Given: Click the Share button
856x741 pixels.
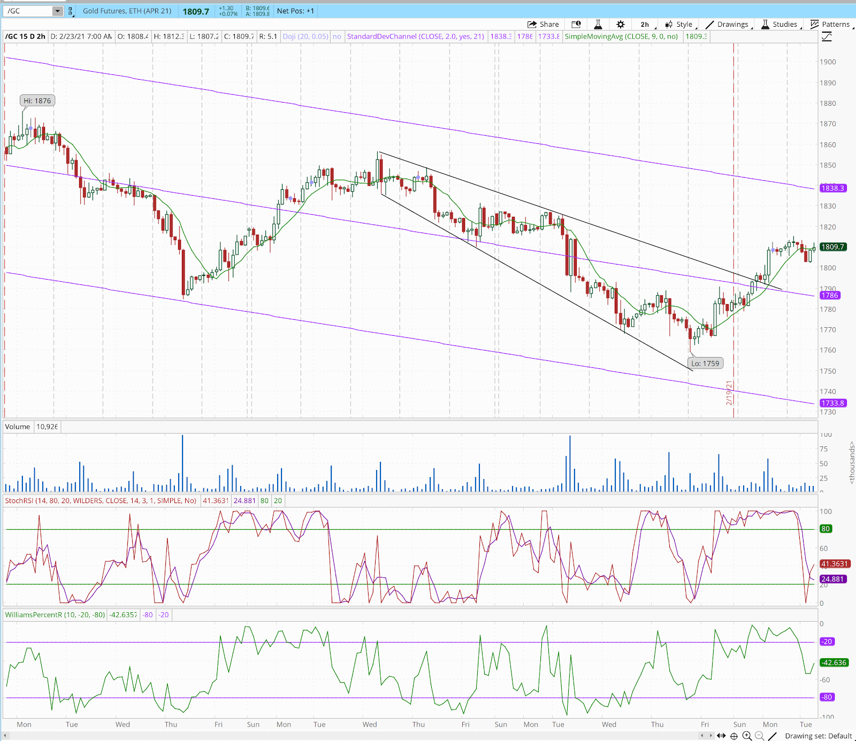Looking at the screenshot, I should coord(543,24).
